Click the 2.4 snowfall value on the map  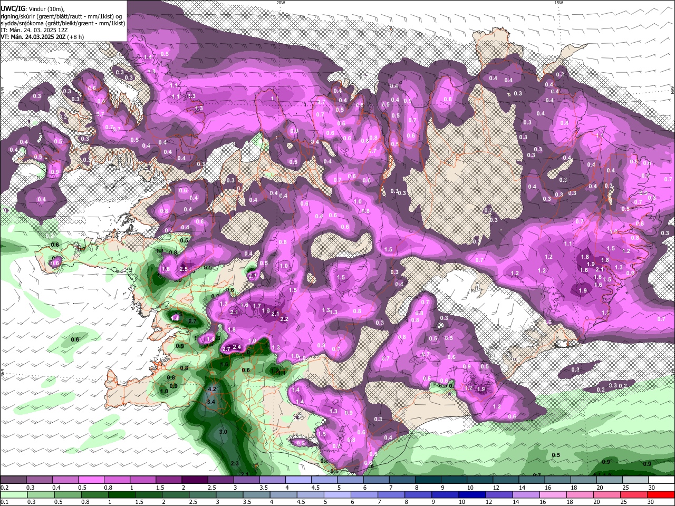(x=237, y=347)
